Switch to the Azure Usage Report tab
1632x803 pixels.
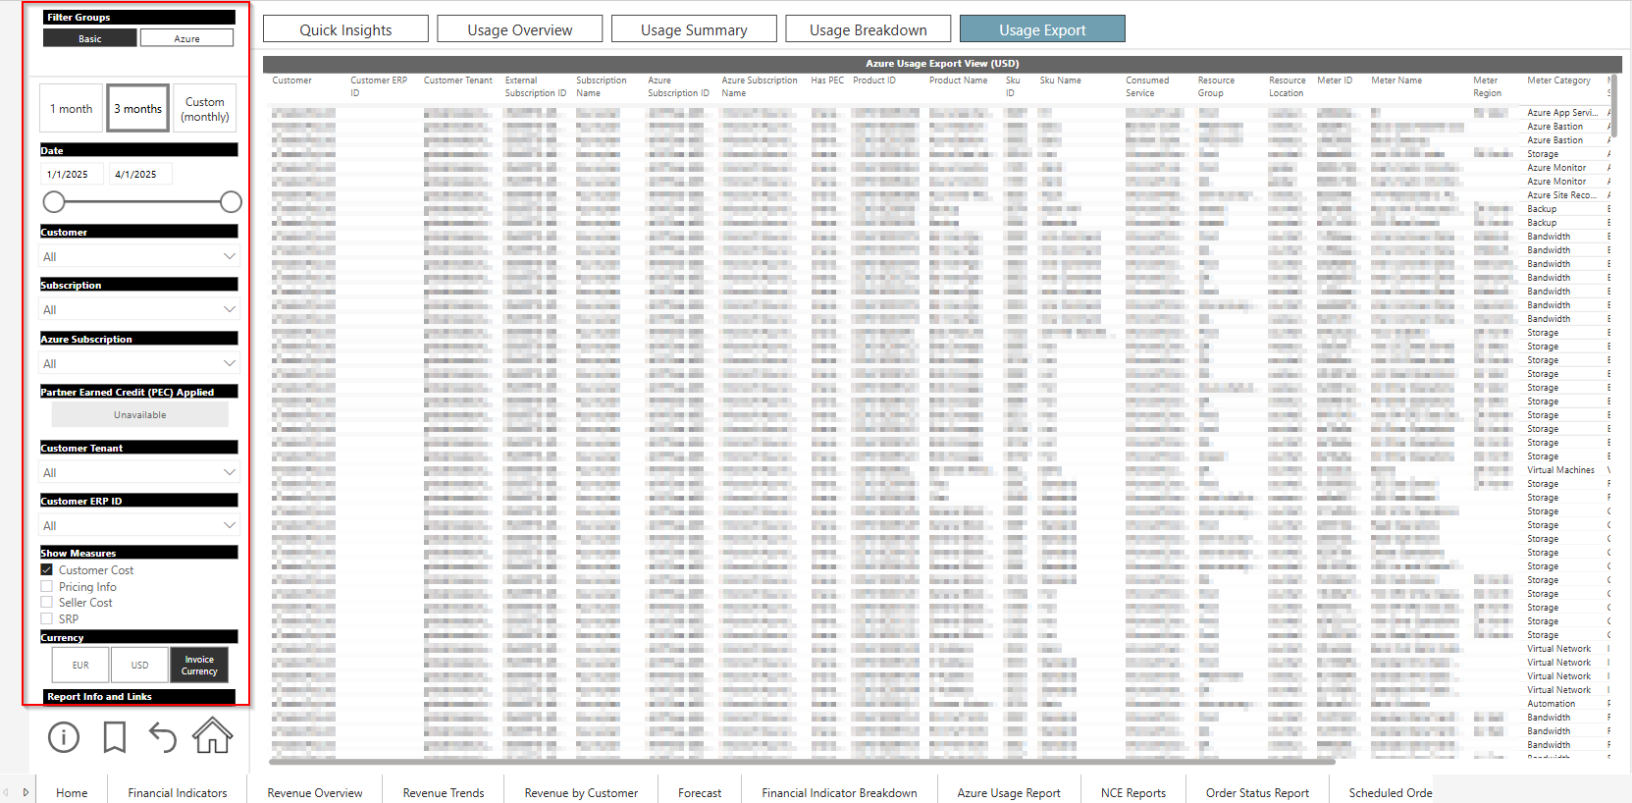[1009, 792]
